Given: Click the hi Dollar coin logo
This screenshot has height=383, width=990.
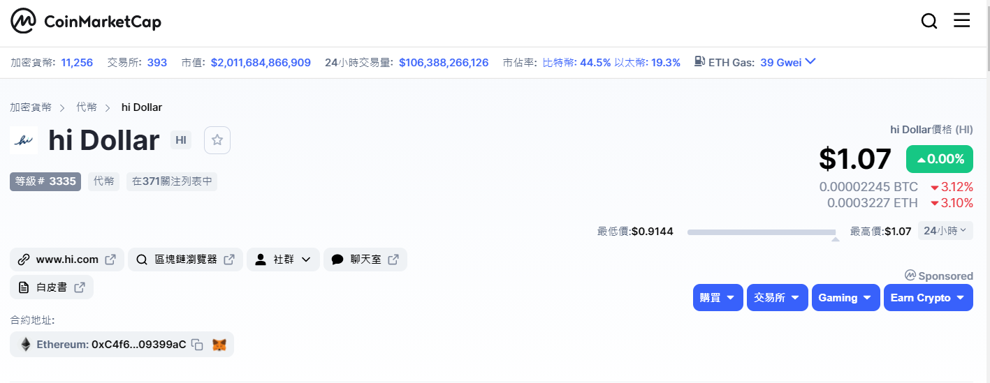Looking at the screenshot, I should pyautogui.click(x=24, y=140).
